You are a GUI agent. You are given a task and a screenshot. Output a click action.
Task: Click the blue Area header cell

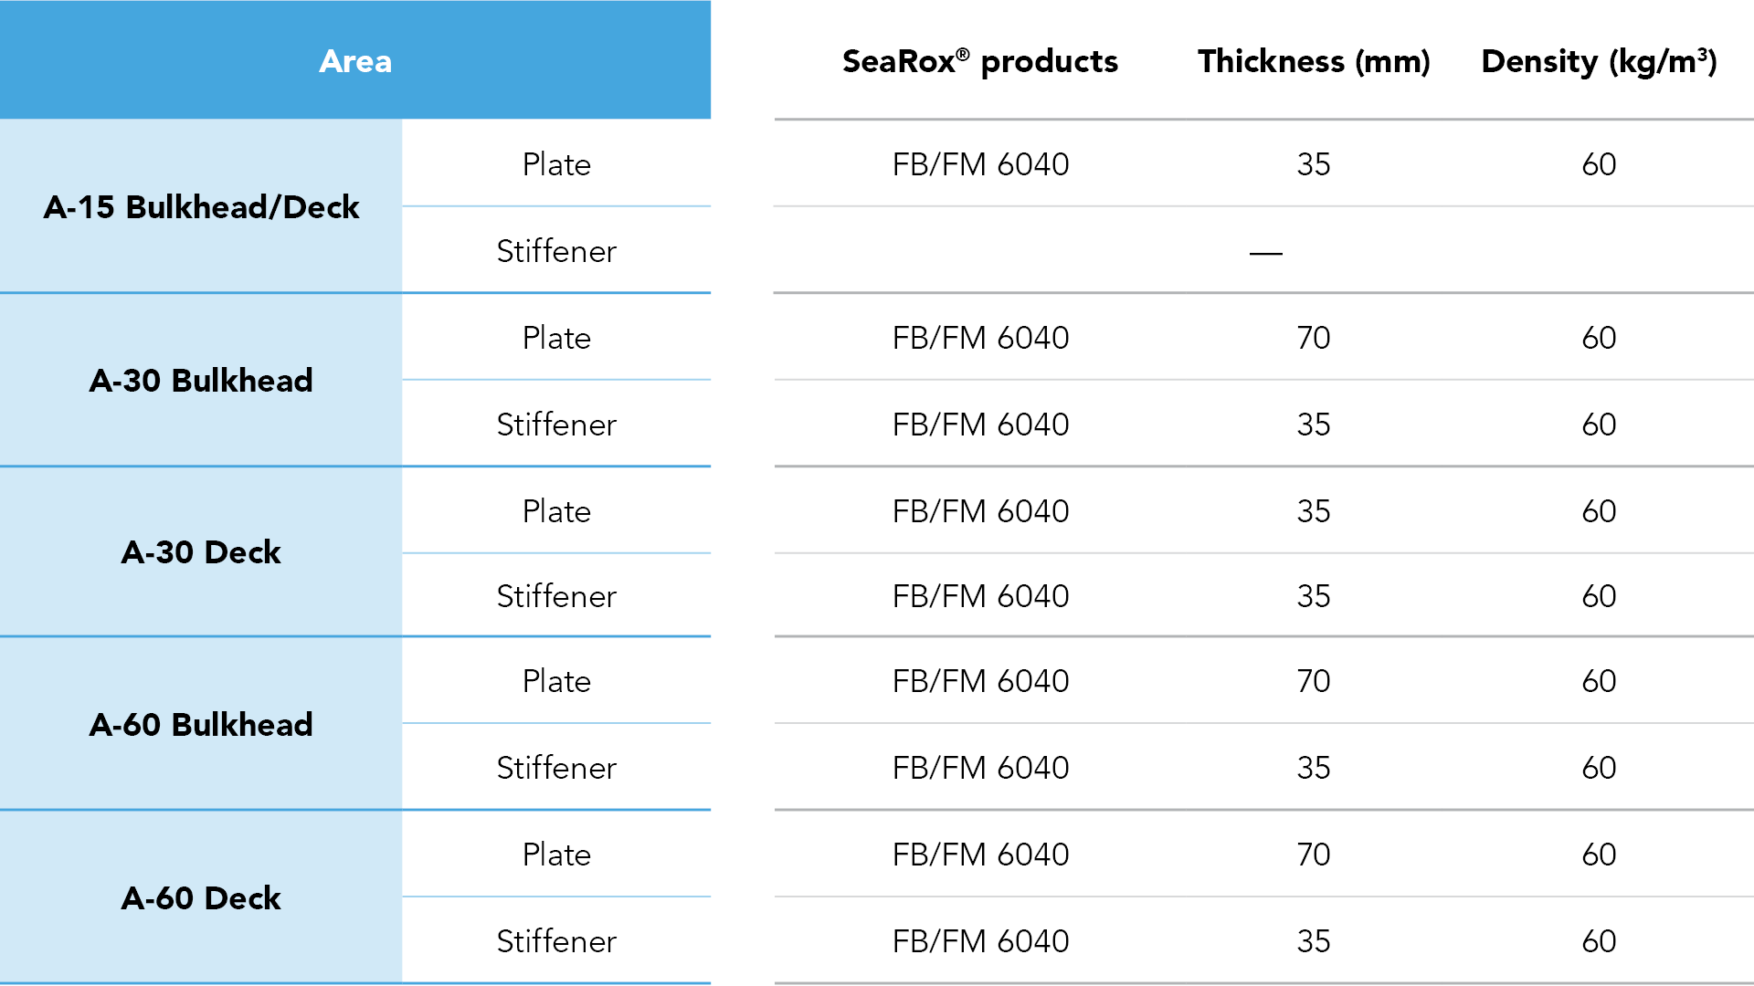355,60
